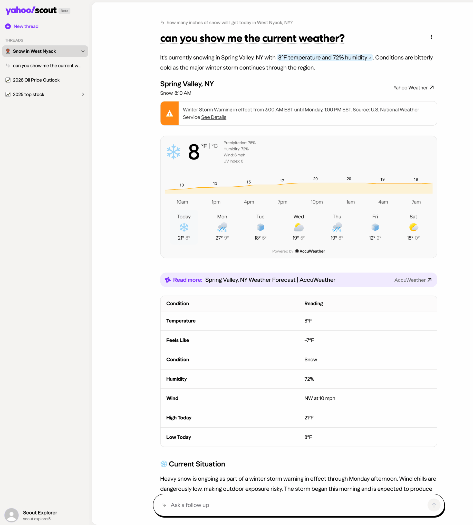The height and width of the screenshot is (525, 473).
Task: Open the 2026 Oil Price Outlook thread
Action: [36, 80]
